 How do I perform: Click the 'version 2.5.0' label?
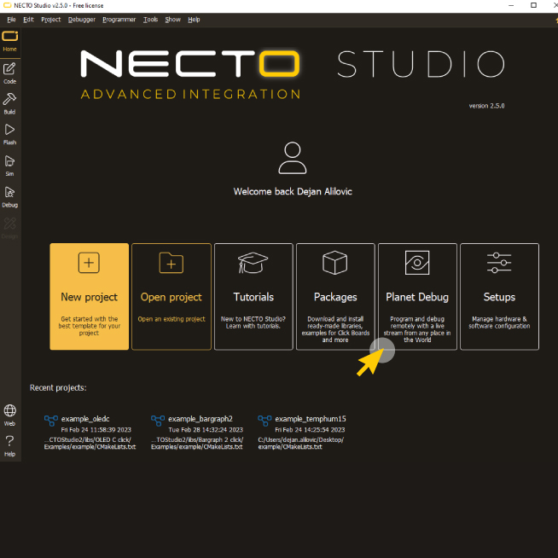coord(486,106)
